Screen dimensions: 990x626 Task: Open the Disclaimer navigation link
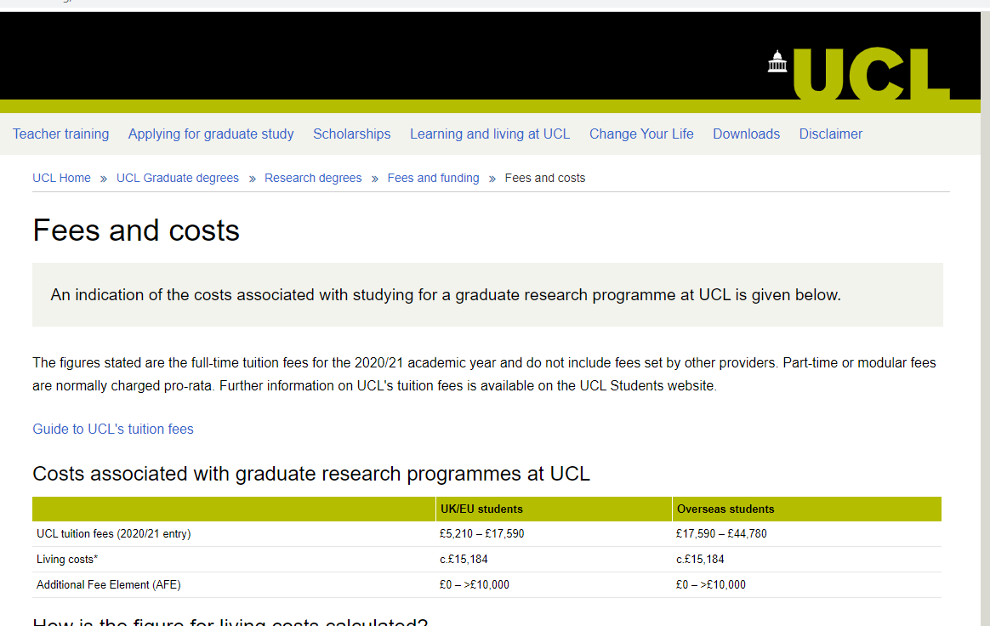[831, 134]
